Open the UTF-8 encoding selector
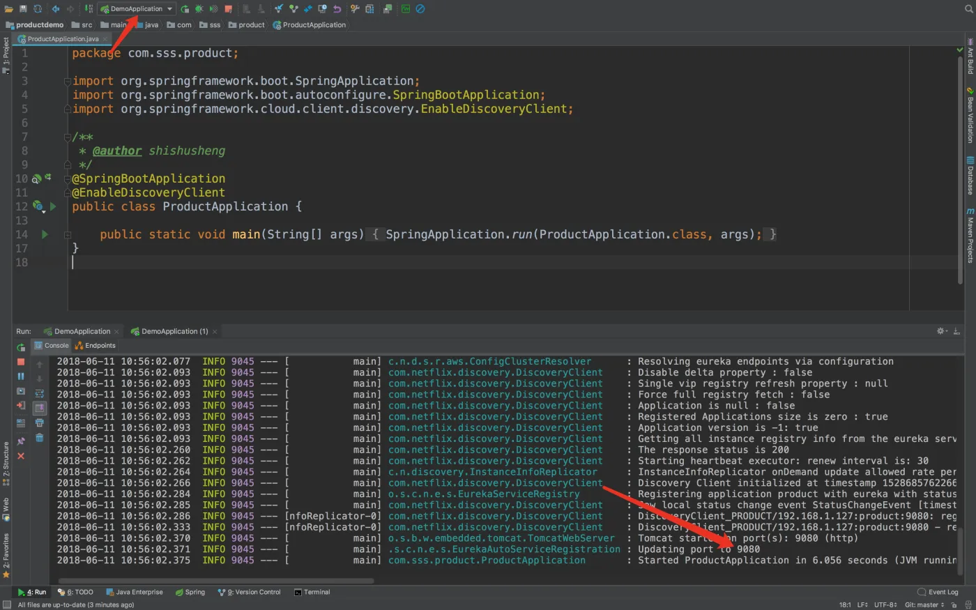Viewport: 976px width, 610px height. pyautogui.click(x=885, y=605)
